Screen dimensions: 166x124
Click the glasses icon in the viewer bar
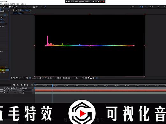pyautogui.click(x=17, y=78)
